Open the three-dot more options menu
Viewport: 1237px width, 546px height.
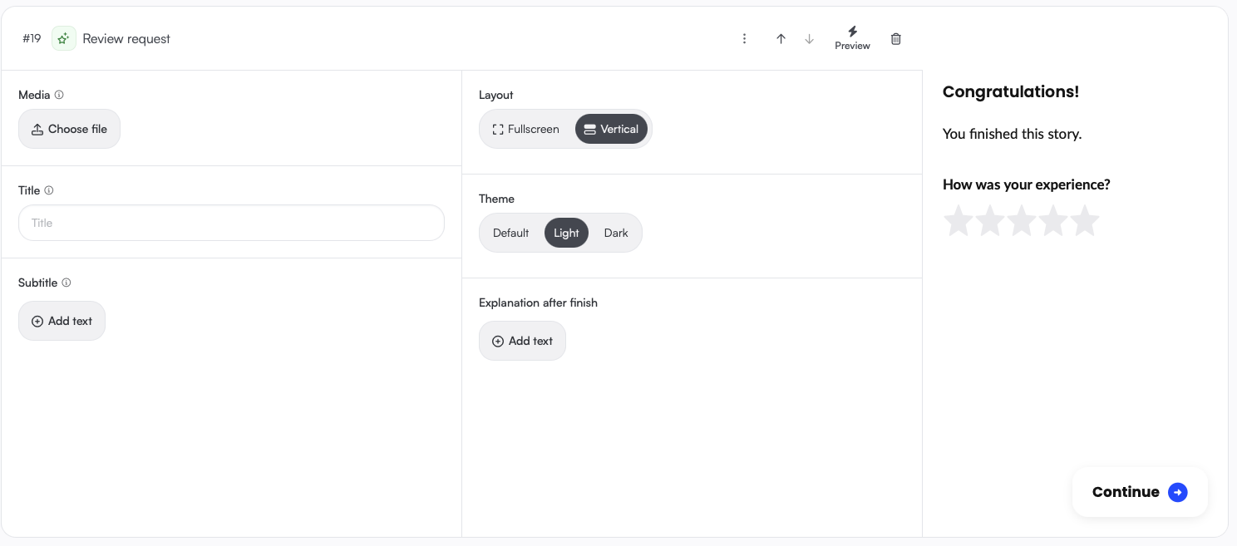(744, 39)
